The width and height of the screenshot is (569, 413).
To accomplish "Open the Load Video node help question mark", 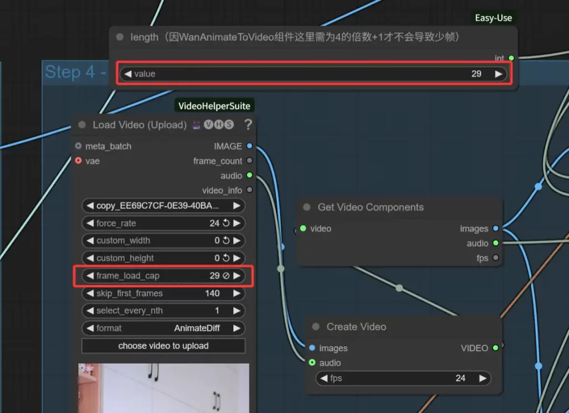I will tap(248, 125).
